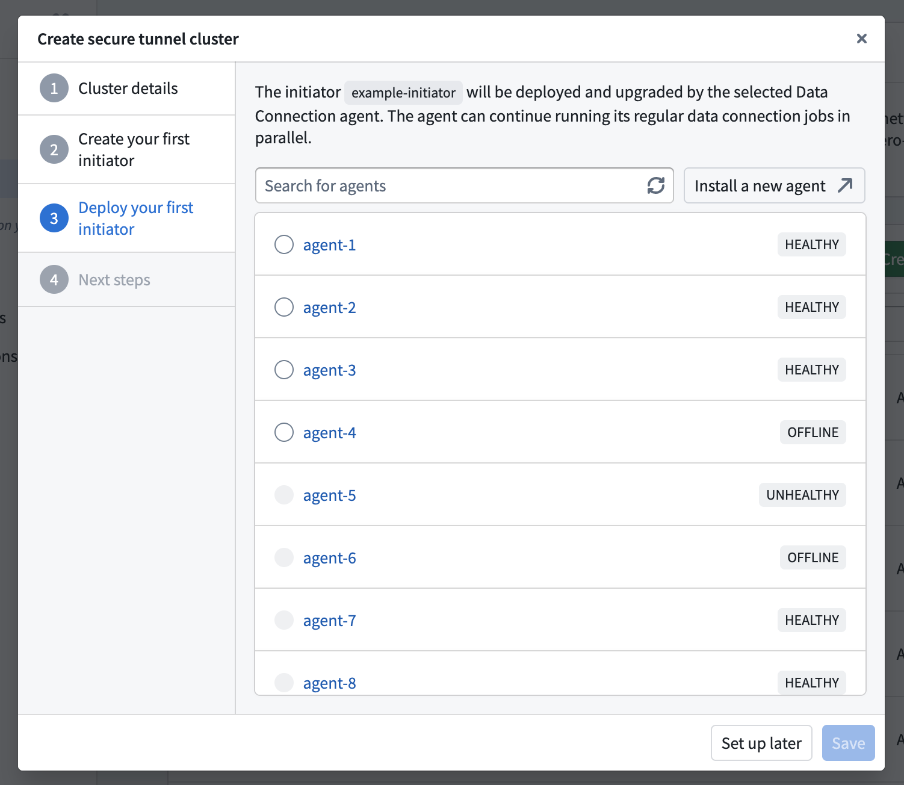Viewport: 904px width, 785px height.
Task: Click Install a new agent button
Action: pos(774,185)
